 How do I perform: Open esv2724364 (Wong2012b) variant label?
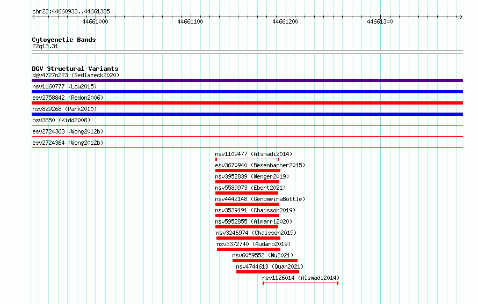pos(68,143)
